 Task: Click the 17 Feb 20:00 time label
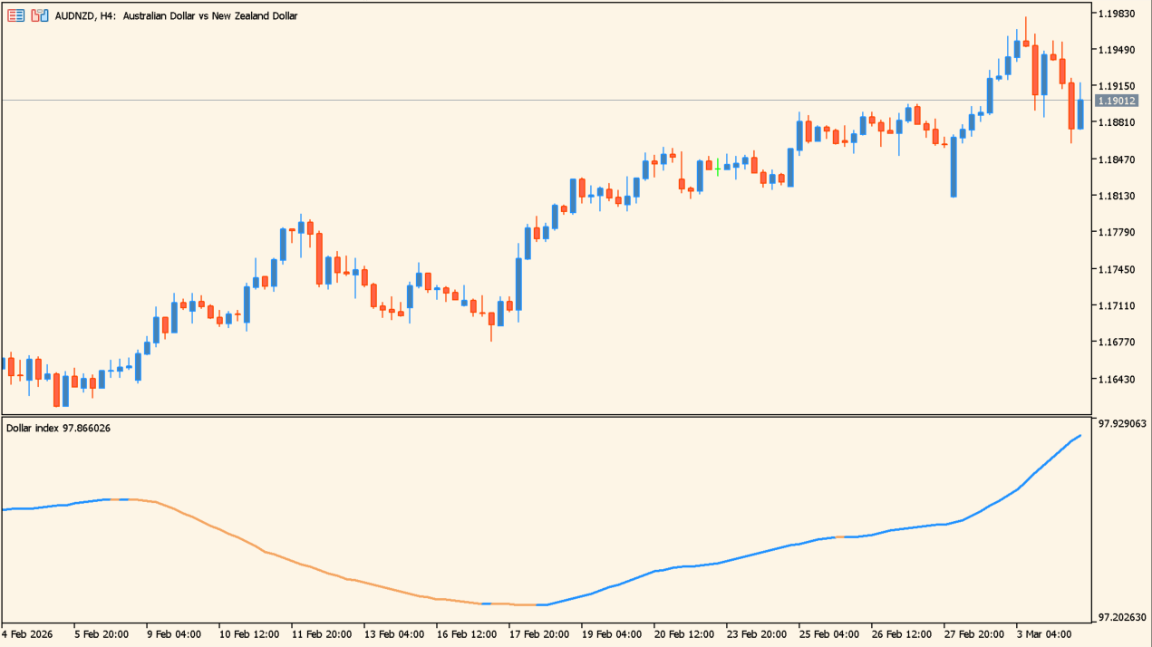pyautogui.click(x=539, y=634)
